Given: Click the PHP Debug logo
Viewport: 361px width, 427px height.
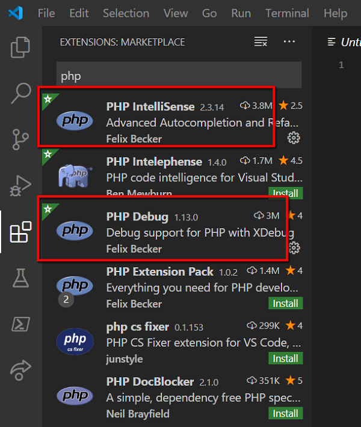Looking at the screenshot, I should [75, 231].
